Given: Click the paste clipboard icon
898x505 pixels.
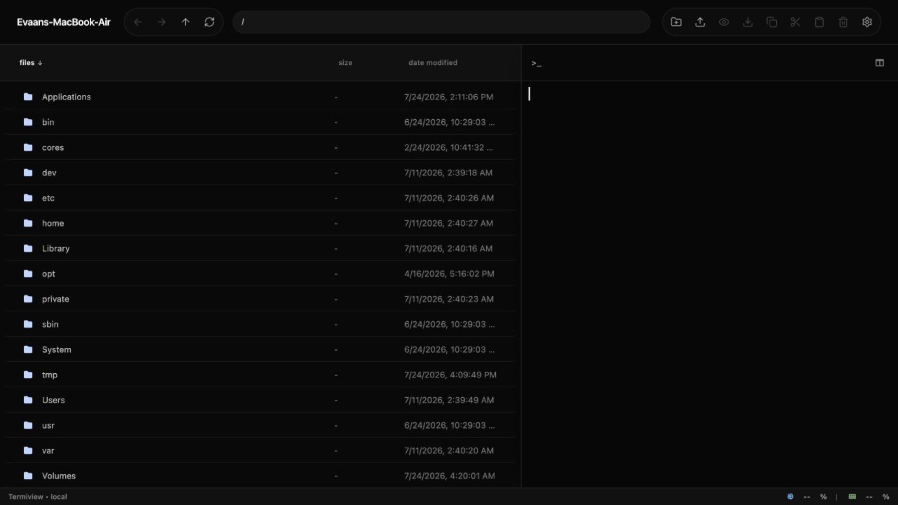Looking at the screenshot, I should click(x=819, y=22).
